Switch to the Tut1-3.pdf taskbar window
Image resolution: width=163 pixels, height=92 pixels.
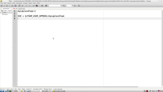46,91
